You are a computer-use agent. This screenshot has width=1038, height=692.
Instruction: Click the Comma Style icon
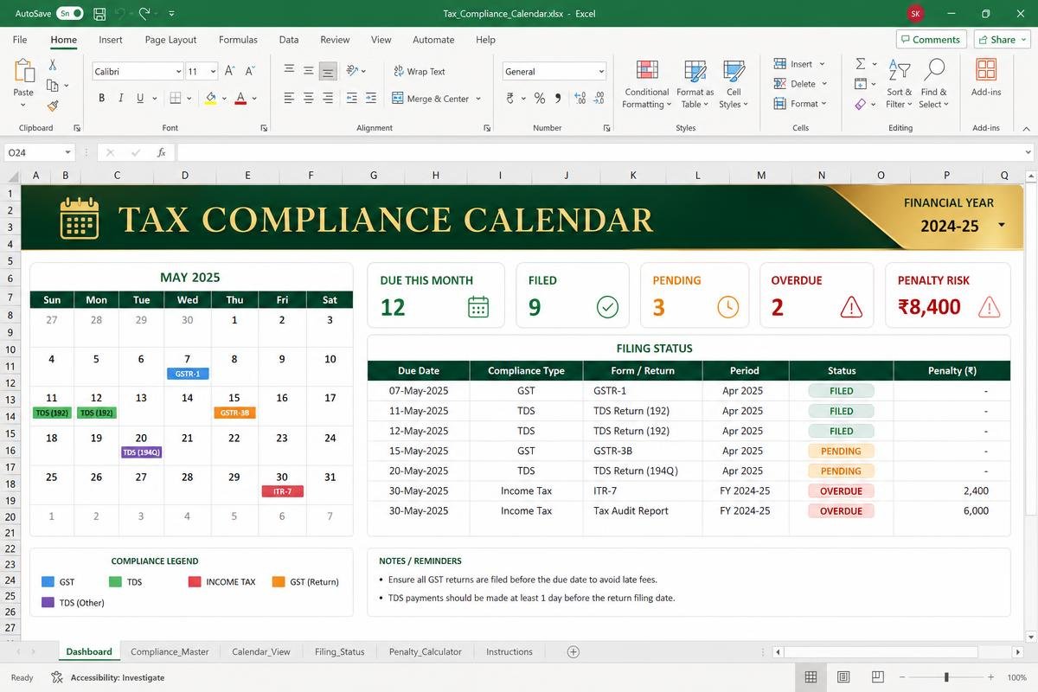tap(558, 99)
